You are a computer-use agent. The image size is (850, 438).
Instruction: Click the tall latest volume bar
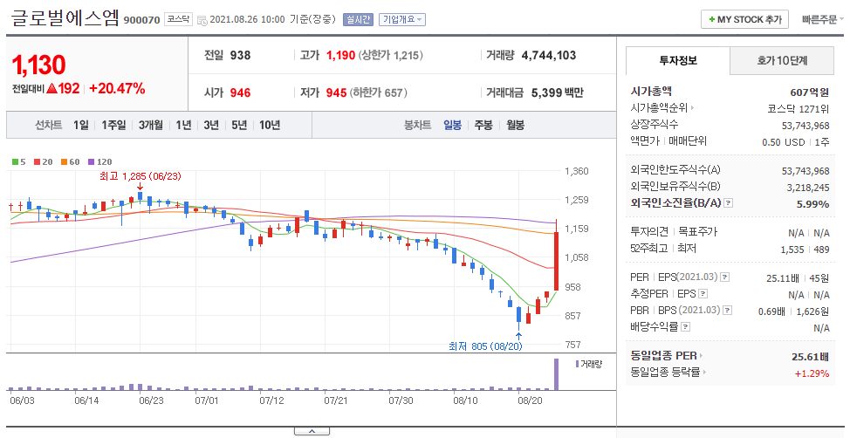point(556,374)
